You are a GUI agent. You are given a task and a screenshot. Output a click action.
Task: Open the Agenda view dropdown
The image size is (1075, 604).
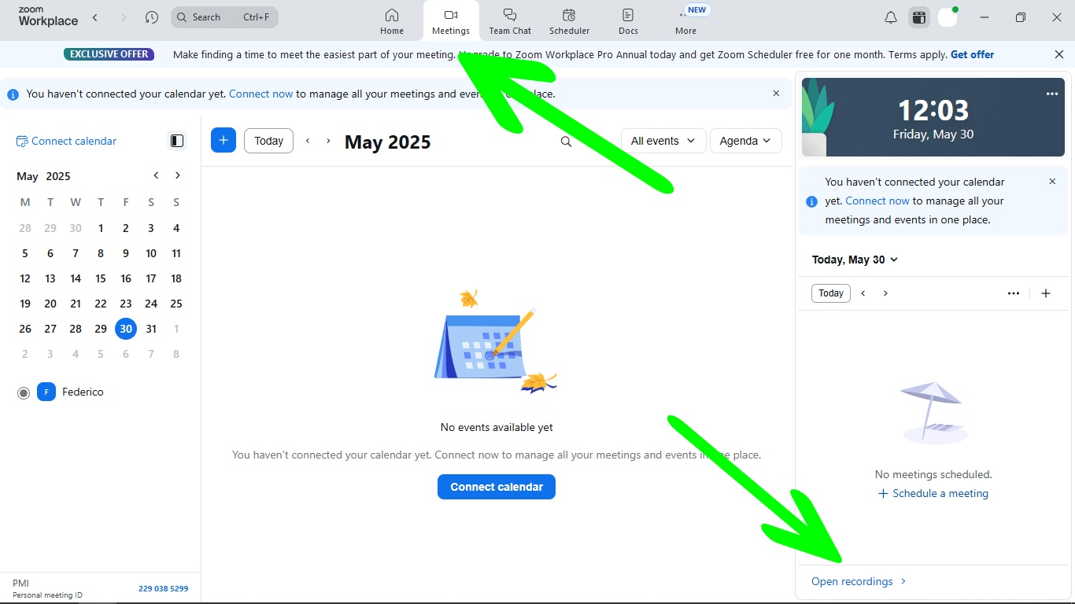coord(745,141)
